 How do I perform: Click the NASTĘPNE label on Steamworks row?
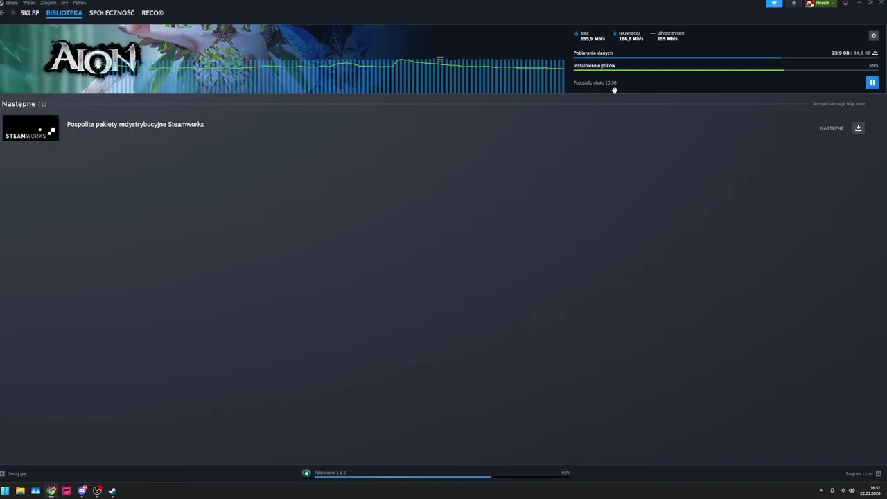832,128
